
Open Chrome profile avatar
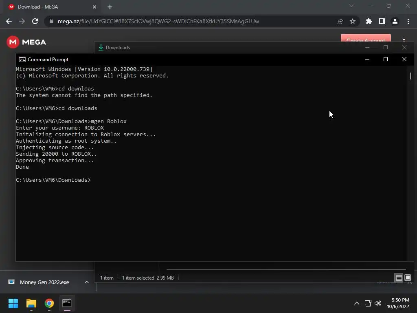(x=395, y=21)
